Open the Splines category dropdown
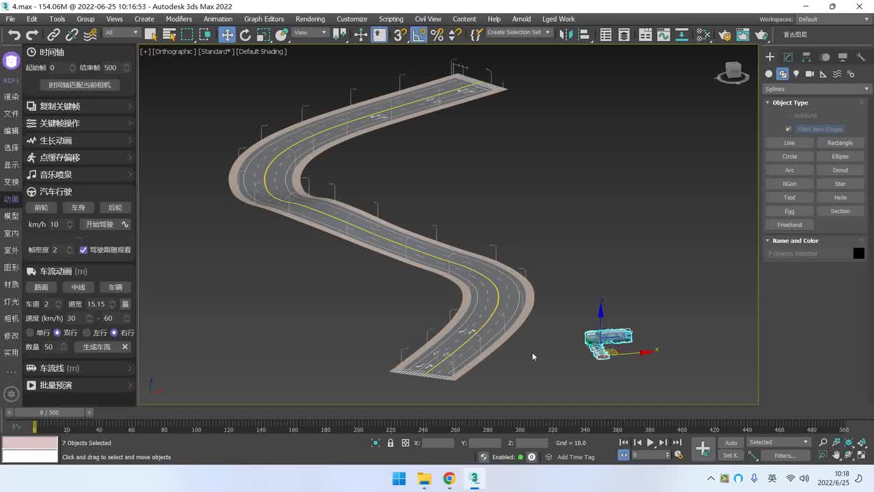874x492 pixels. click(817, 89)
